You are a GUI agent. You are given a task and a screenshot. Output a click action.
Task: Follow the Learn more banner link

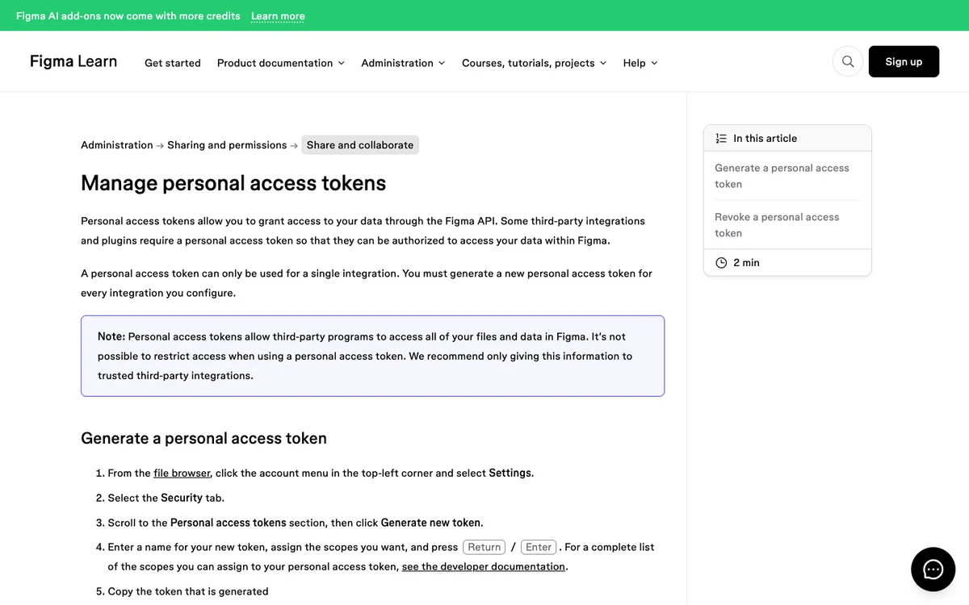(x=278, y=16)
